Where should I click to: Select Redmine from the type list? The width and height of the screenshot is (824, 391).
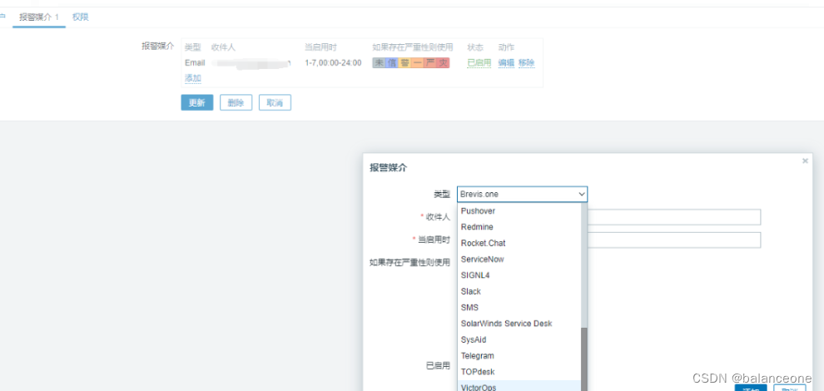(519, 227)
